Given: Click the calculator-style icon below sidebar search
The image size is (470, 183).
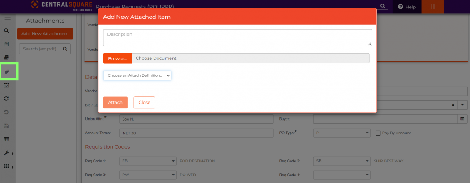Looking at the screenshot, I should tap(6, 44).
